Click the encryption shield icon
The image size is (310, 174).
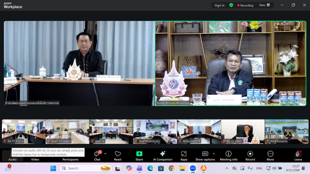231,5
